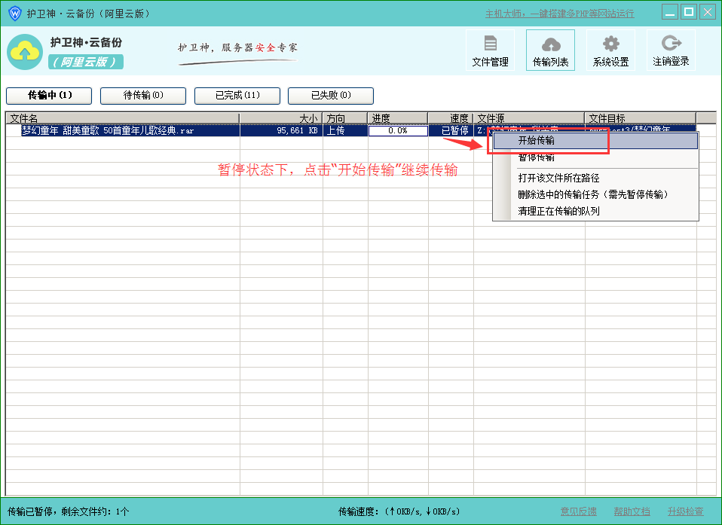Minimize the 护卫神 window
This screenshot has height=525, width=722.
pyautogui.click(x=670, y=12)
